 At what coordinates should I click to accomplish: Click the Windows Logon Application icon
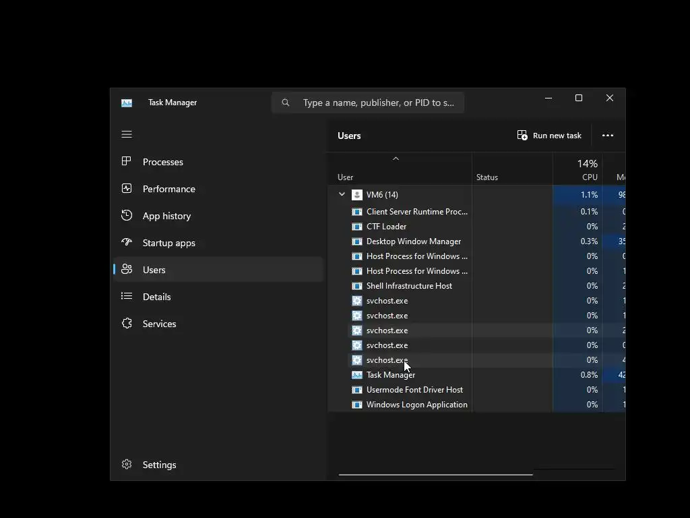(357, 405)
